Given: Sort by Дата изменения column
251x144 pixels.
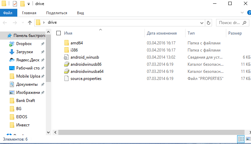Looking at the screenshot, I should click(162, 33).
